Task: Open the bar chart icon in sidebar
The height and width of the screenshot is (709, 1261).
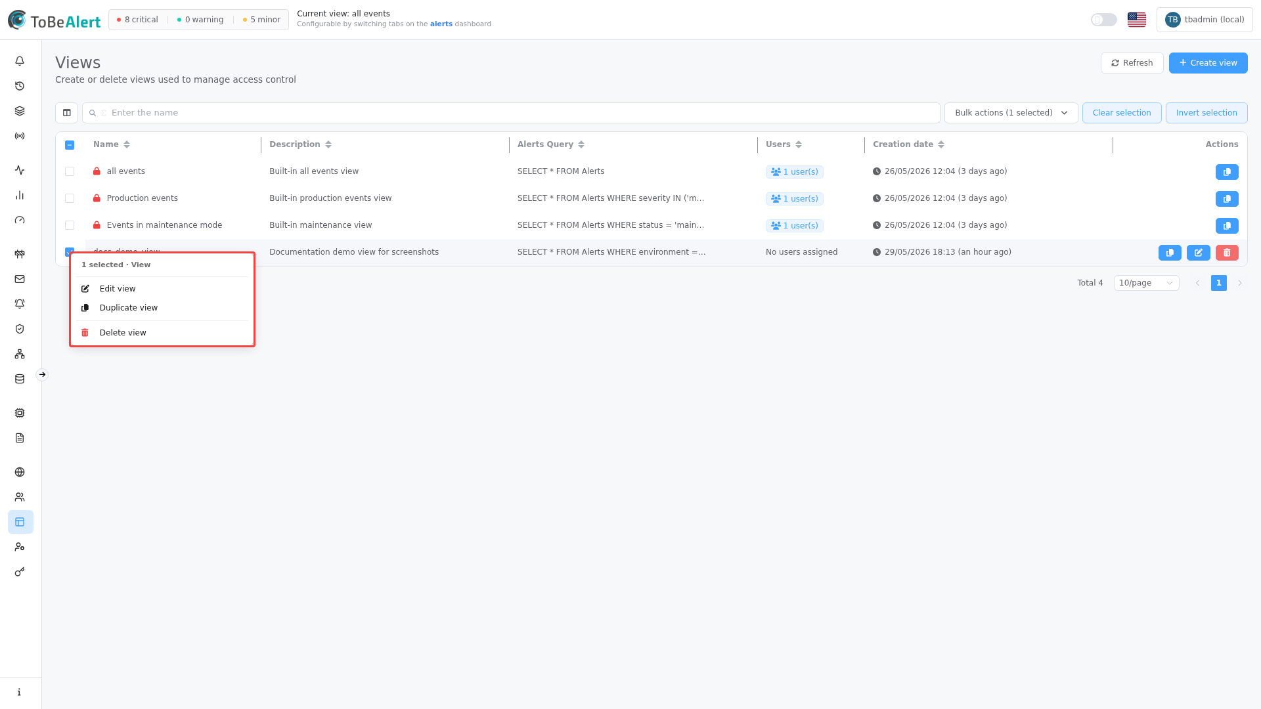Action: pos(20,195)
